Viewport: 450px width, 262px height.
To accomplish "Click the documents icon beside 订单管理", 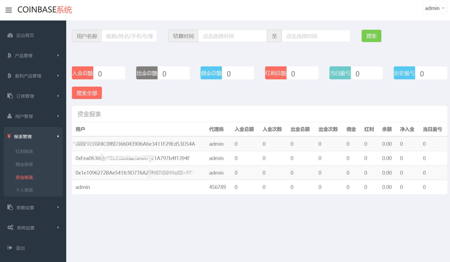I will [x=10, y=96].
